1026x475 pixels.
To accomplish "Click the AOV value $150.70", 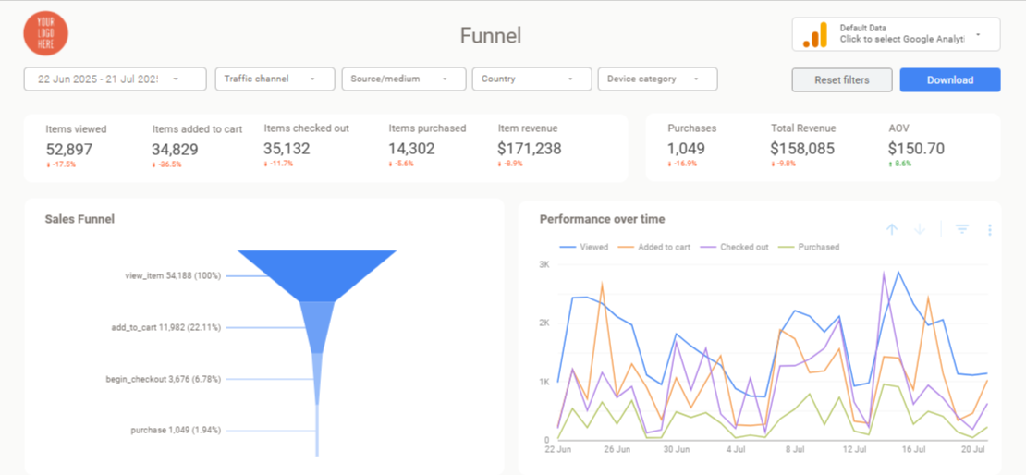I will click(917, 149).
